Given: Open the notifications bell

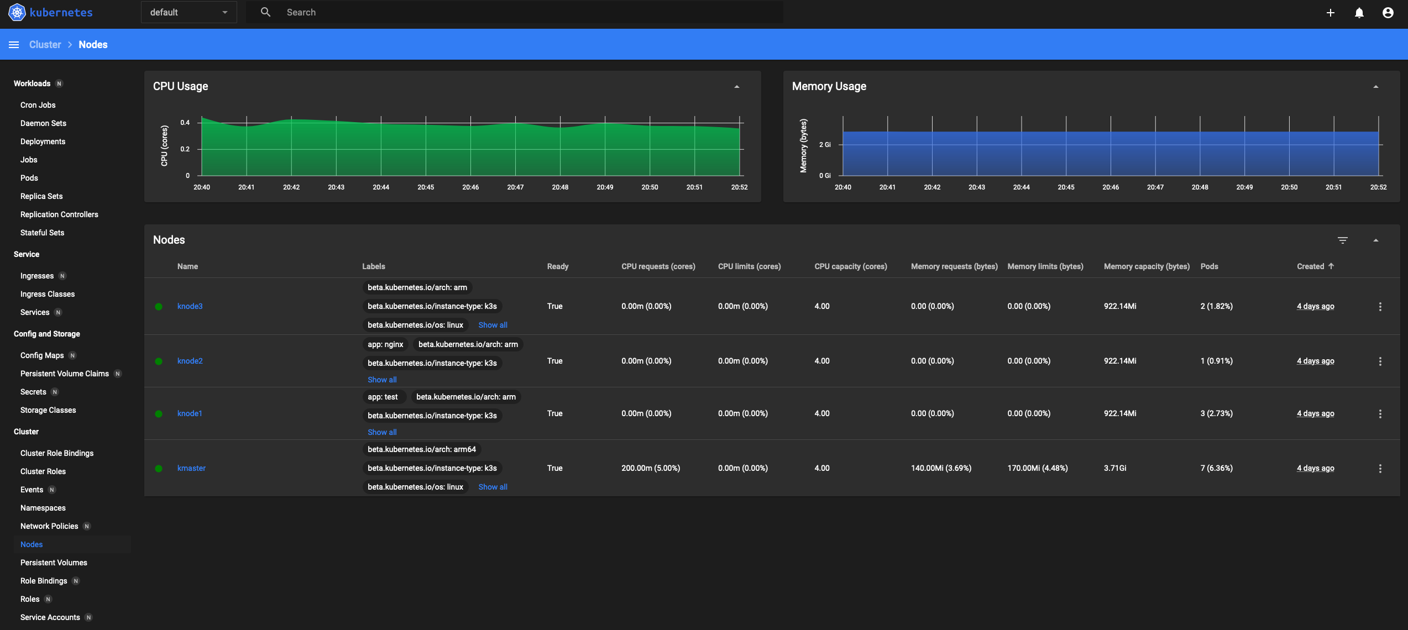Looking at the screenshot, I should pos(1359,13).
